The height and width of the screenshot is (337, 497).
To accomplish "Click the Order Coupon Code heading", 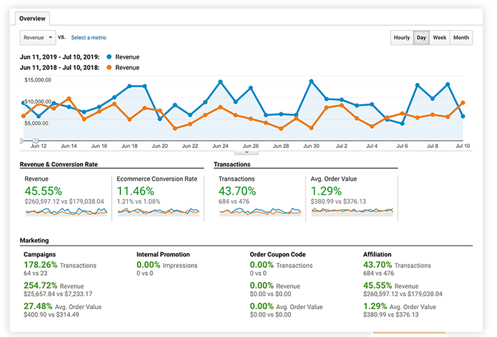I will 278,255.
